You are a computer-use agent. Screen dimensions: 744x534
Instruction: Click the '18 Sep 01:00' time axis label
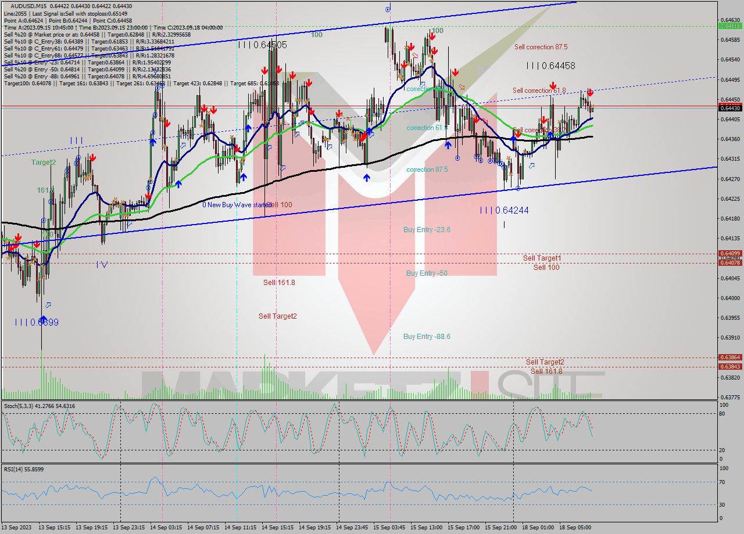[538, 528]
